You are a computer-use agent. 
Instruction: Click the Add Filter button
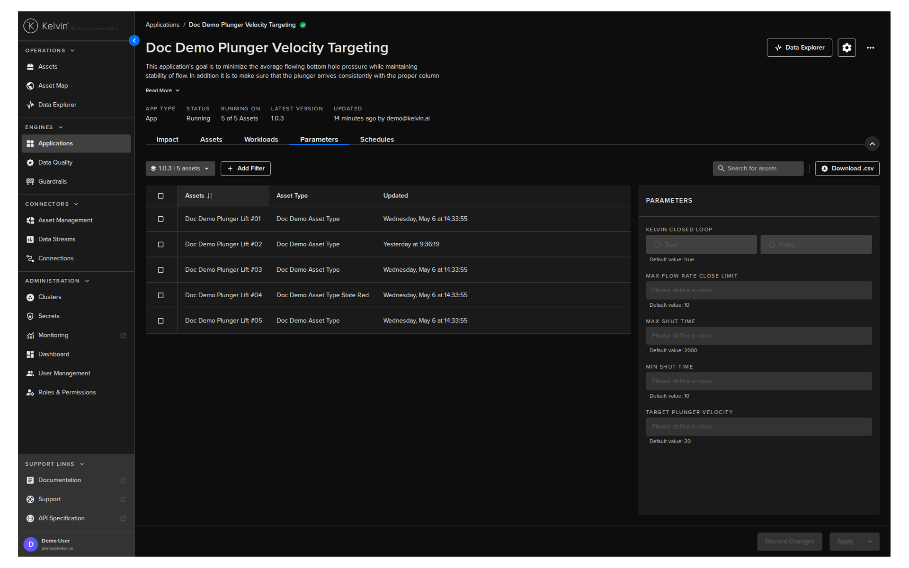pos(245,169)
